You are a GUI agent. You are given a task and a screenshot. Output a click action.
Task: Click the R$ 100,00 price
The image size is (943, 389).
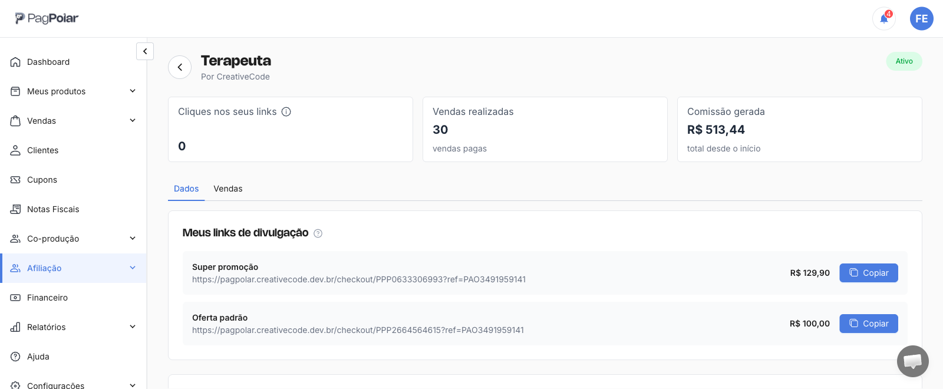(x=810, y=324)
